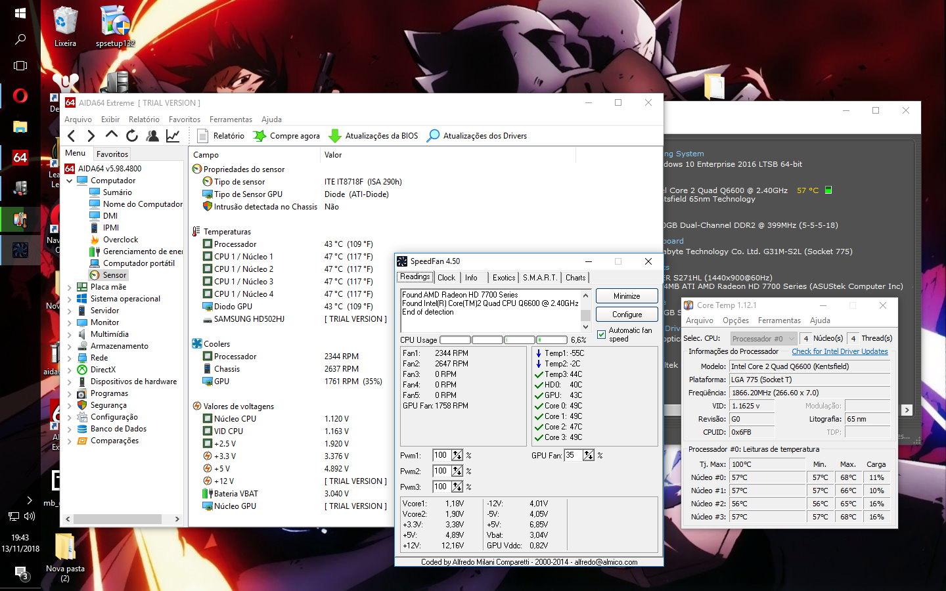The image size is (946, 591).
Task: Click volume speaker tray icon
Action: (29, 516)
